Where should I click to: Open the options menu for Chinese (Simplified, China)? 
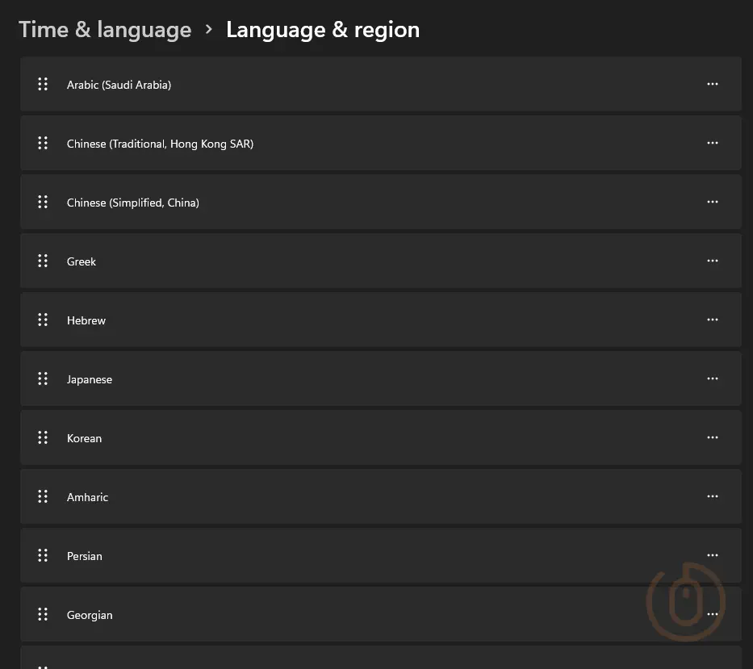[x=713, y=202]
